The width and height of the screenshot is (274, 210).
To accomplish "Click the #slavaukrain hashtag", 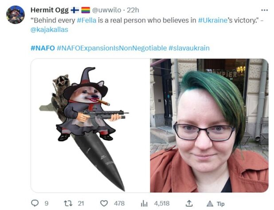I will pos(189,48).
